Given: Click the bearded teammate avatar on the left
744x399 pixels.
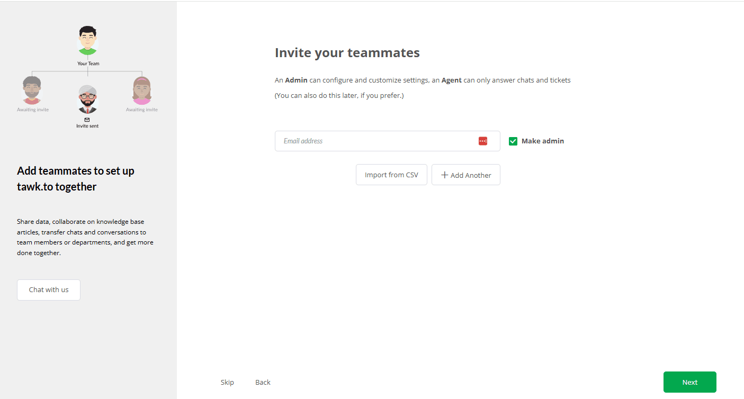Looking at the screenshot, I should coord(32,90).
